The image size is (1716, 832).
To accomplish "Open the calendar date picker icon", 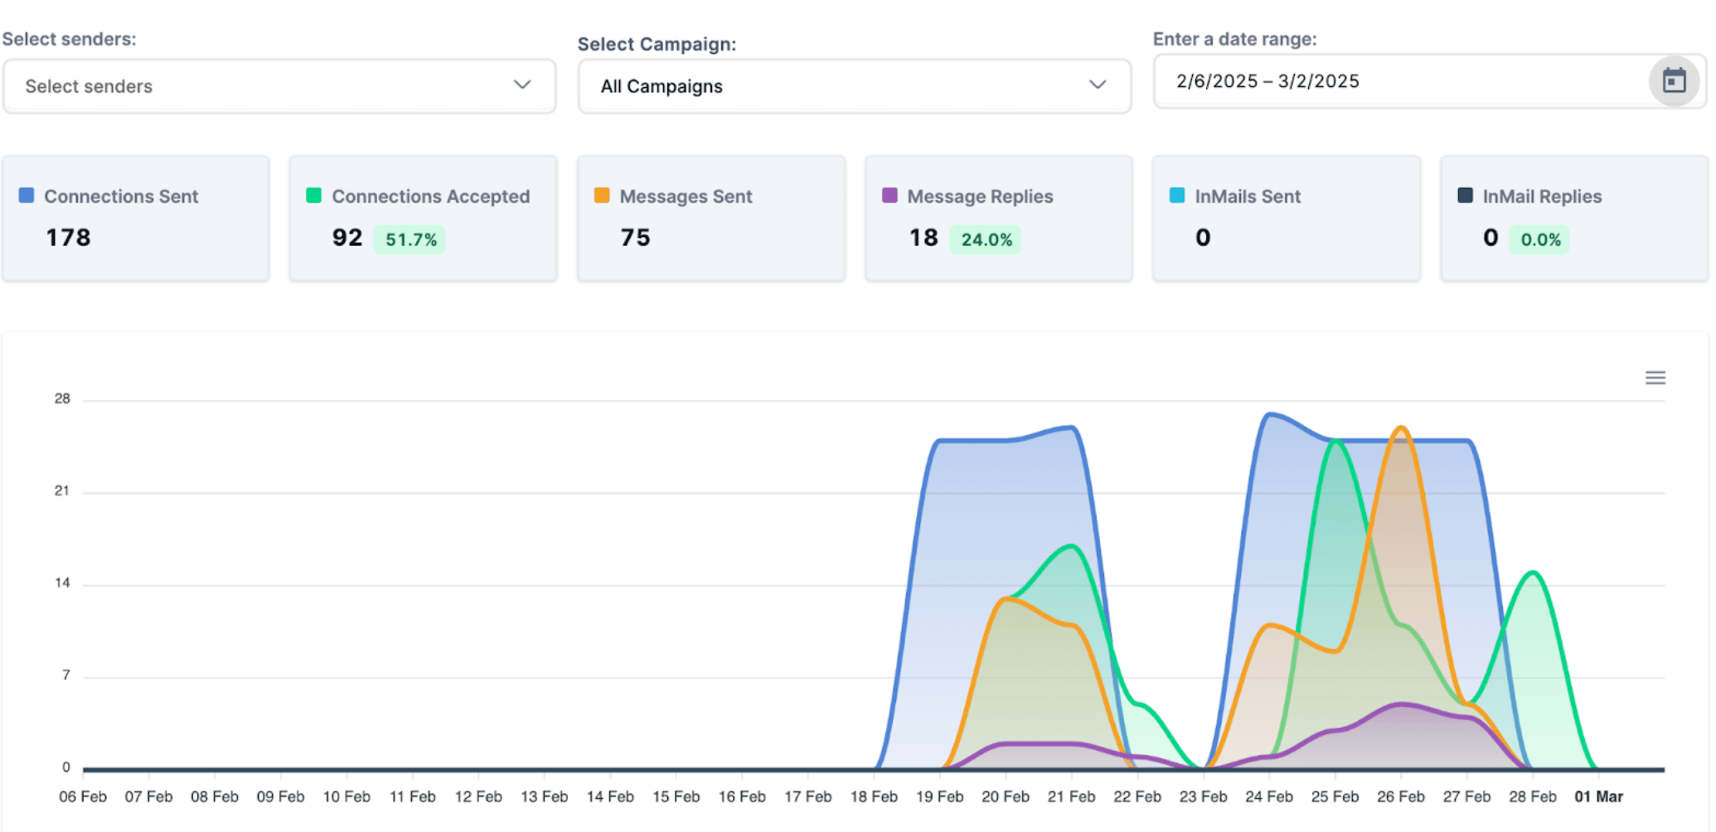I will [1674, 81].
